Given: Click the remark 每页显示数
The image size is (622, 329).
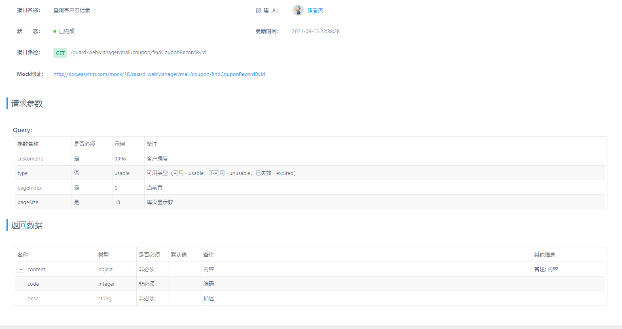Looking at the screenshot, I should 160,202.
